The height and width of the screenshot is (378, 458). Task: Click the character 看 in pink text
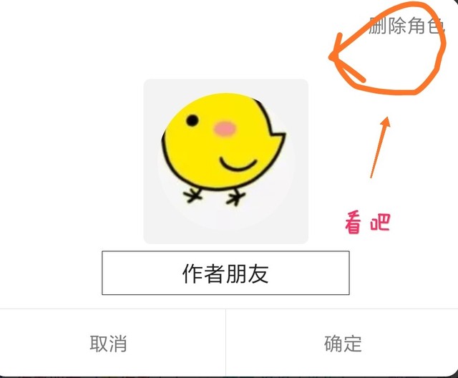[354, 223]
